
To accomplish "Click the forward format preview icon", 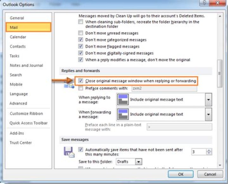I will (123, 114).
